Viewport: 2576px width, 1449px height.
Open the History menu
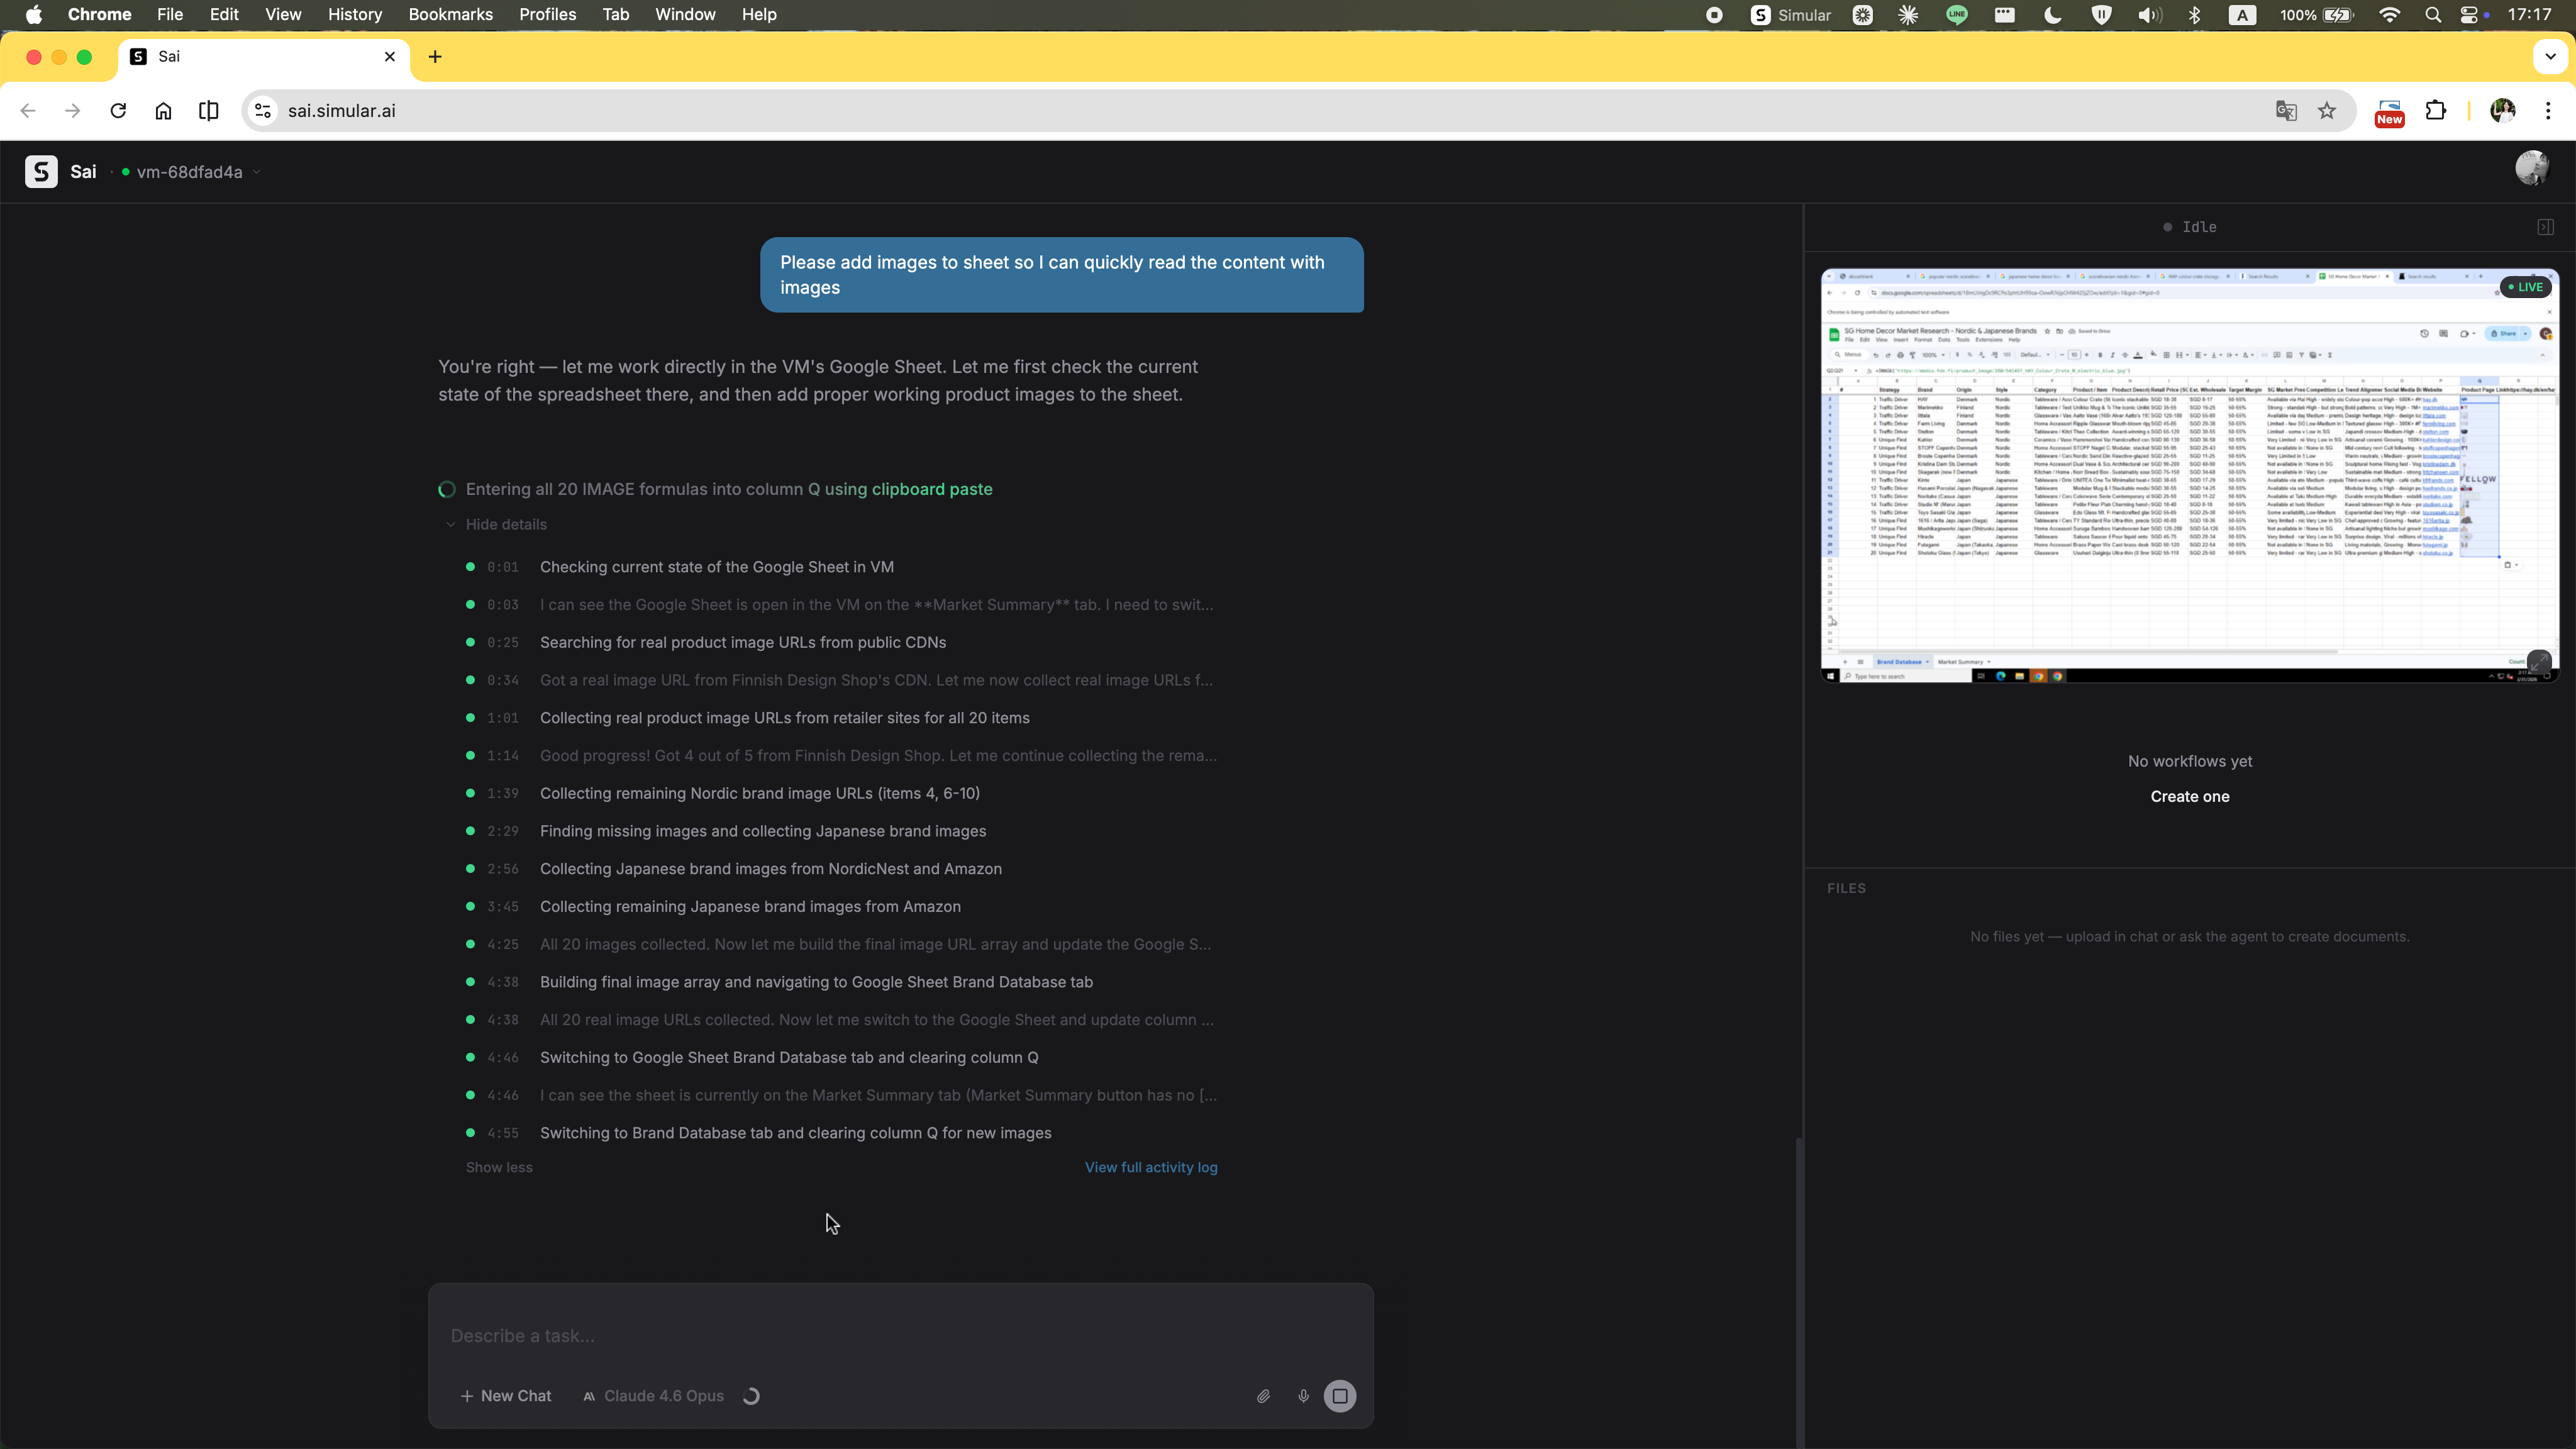point(354,14)
